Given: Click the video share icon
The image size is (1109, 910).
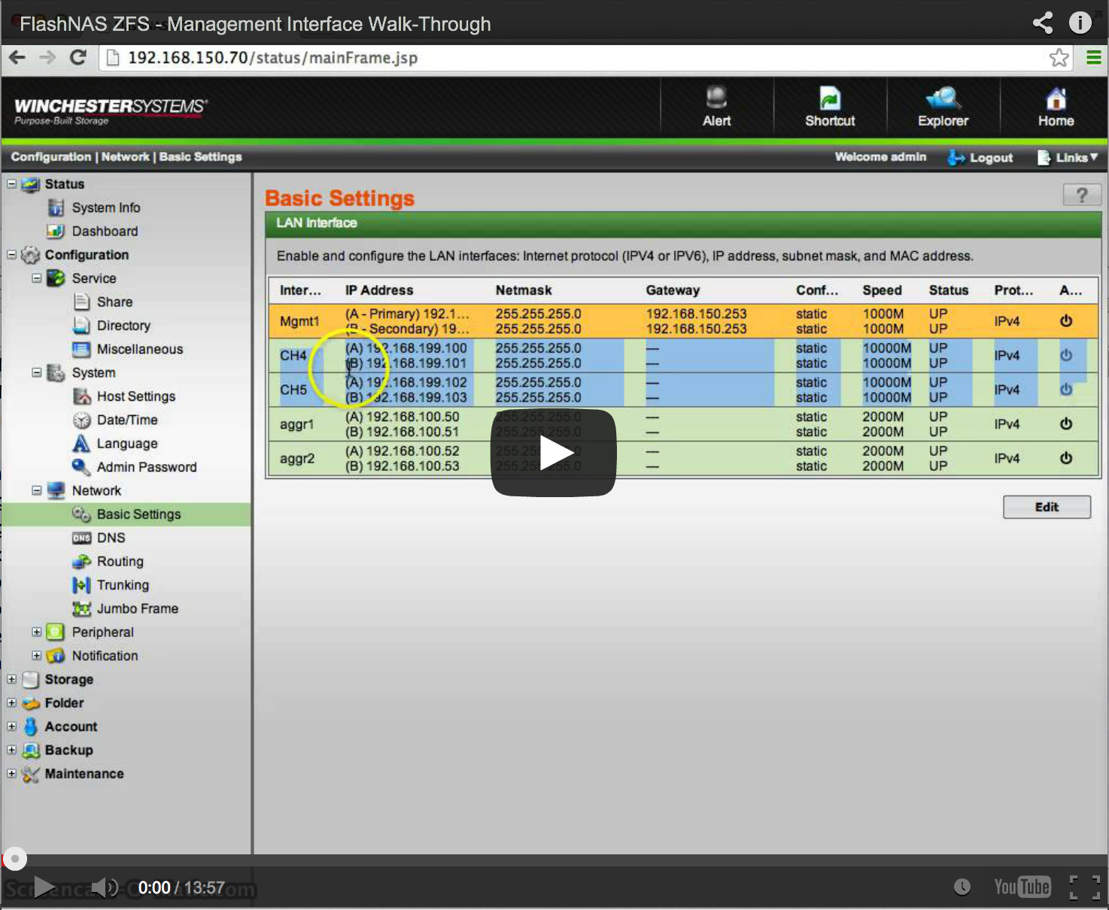Looking at the screenshot, I should (x=1043, y=23).
